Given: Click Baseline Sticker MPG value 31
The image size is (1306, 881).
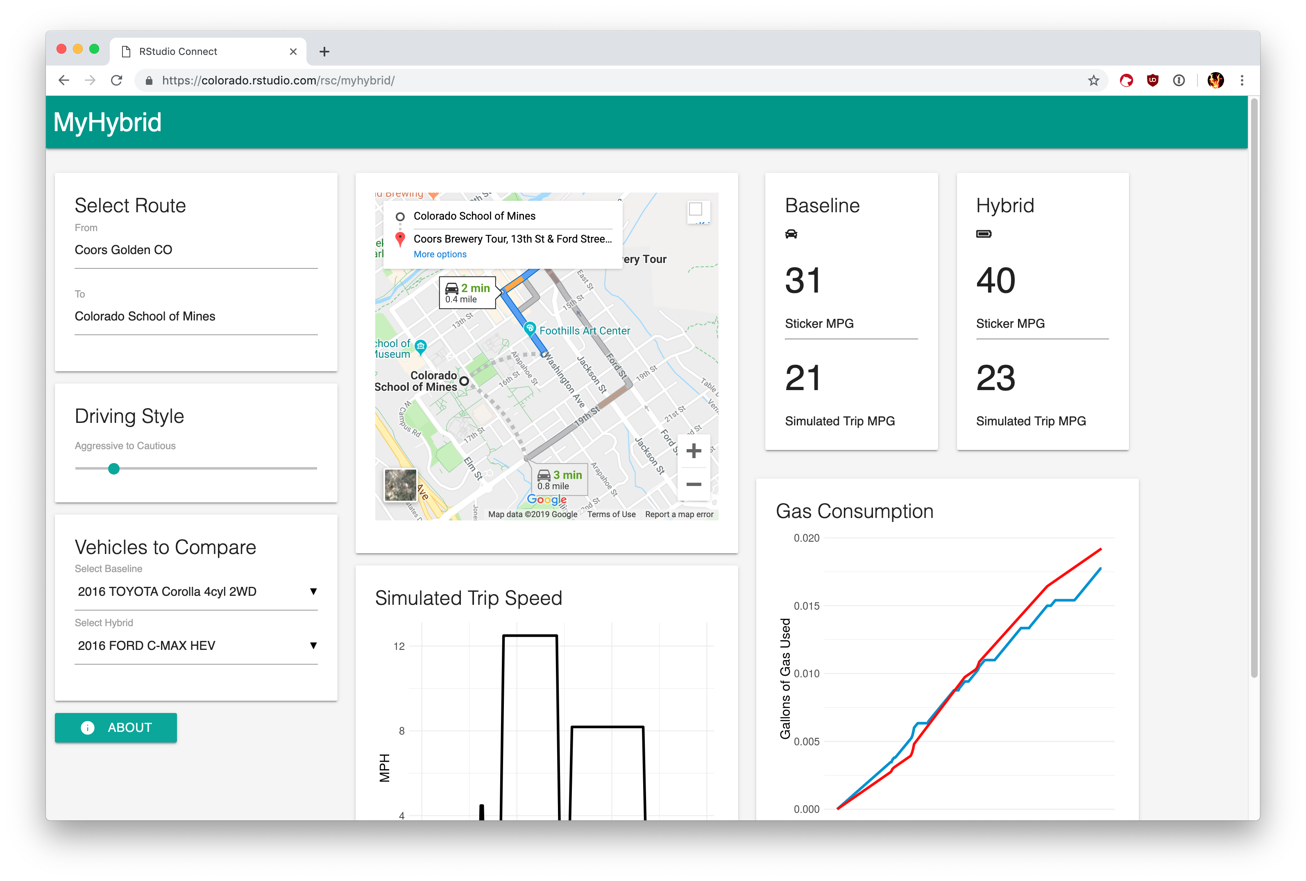Looking at the screenshot, I should point(803,280).
